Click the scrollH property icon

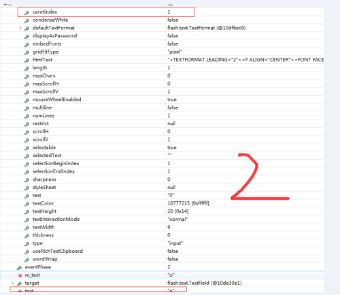coord(27,132)
